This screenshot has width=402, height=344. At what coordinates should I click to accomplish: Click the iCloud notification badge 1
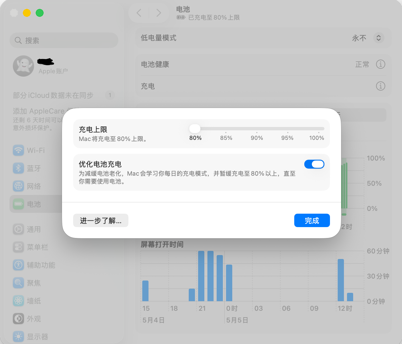pyautogui.click(x=110, y=95)
